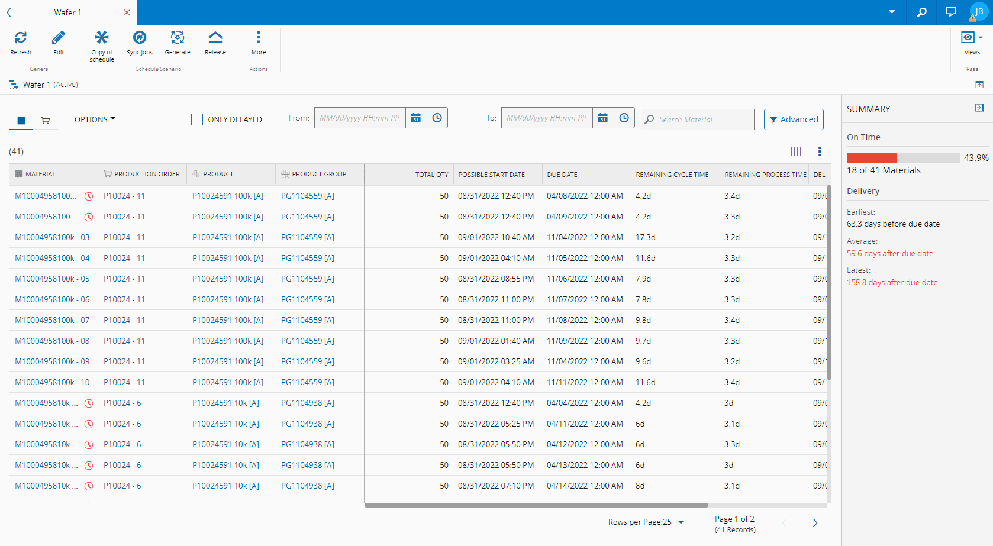Image resolution: width=993 pixels, height=546 pixels.
Task: Click the horizontal table scrollbar
Action: coord(536,505)
